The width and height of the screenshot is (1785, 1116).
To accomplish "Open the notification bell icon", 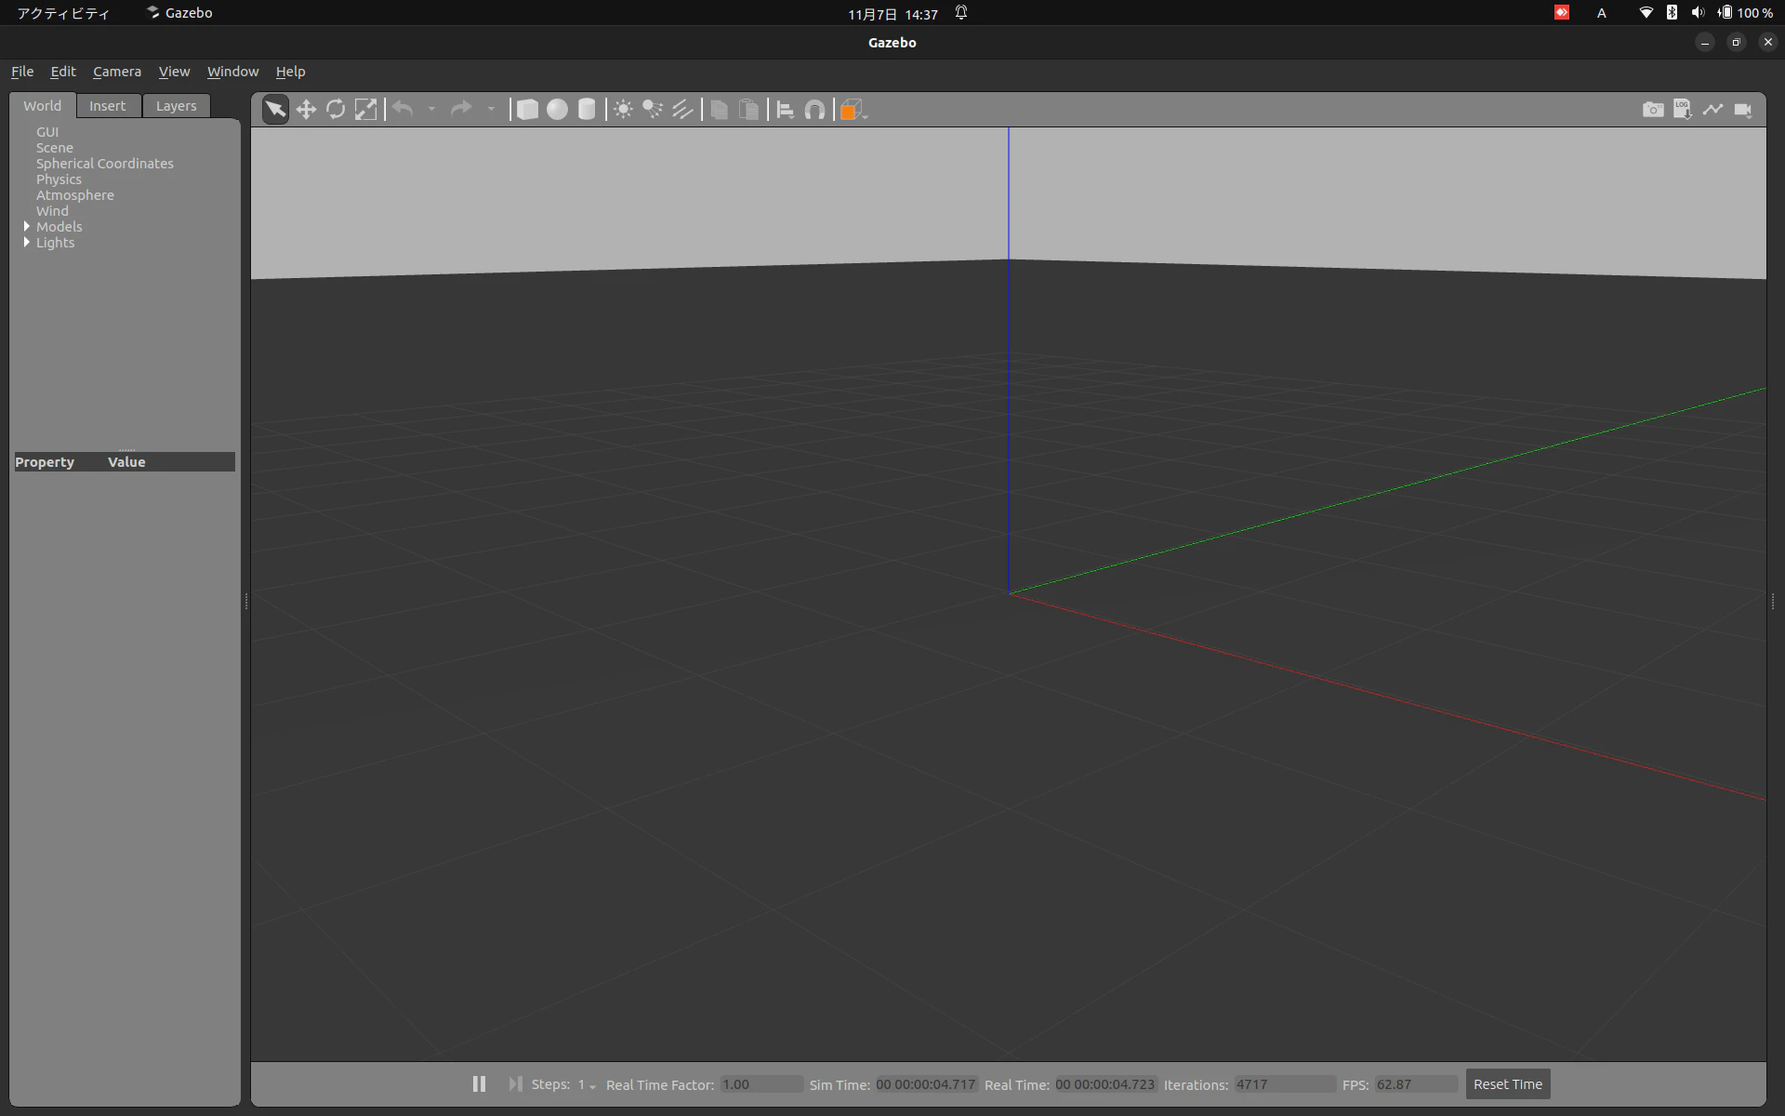I will [961, 13].
